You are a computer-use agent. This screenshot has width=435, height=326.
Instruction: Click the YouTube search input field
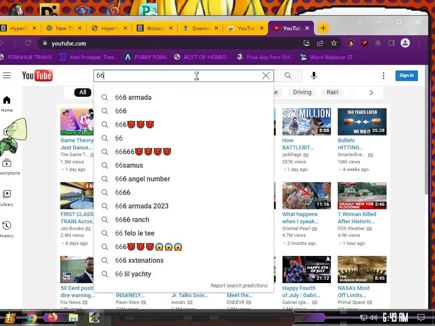click(x=178, y=76)
